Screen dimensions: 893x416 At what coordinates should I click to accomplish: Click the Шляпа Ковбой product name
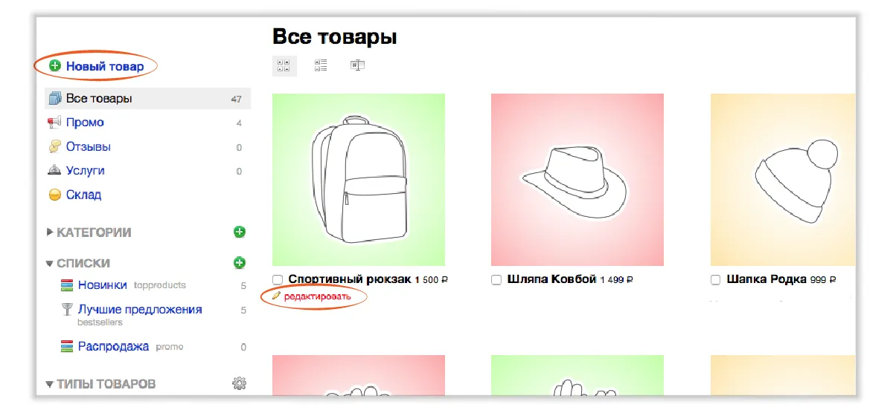[x=552, y=279]
